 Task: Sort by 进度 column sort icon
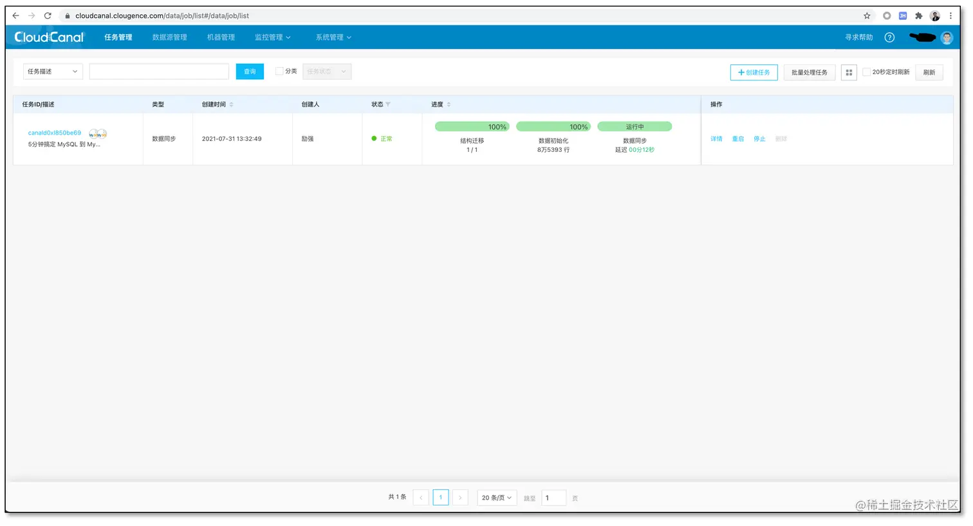click(449, 104)
